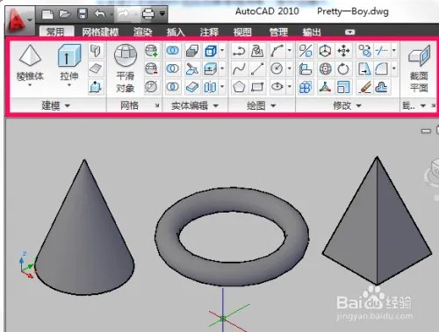Click the Extract Edges wireframe cube icon

coord(211,51)
